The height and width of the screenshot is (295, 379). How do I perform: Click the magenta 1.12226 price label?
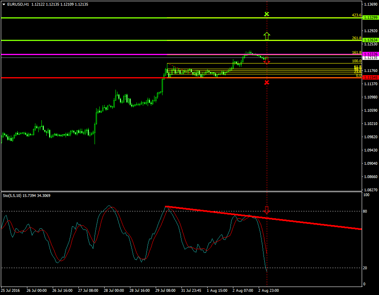(370, 54)
